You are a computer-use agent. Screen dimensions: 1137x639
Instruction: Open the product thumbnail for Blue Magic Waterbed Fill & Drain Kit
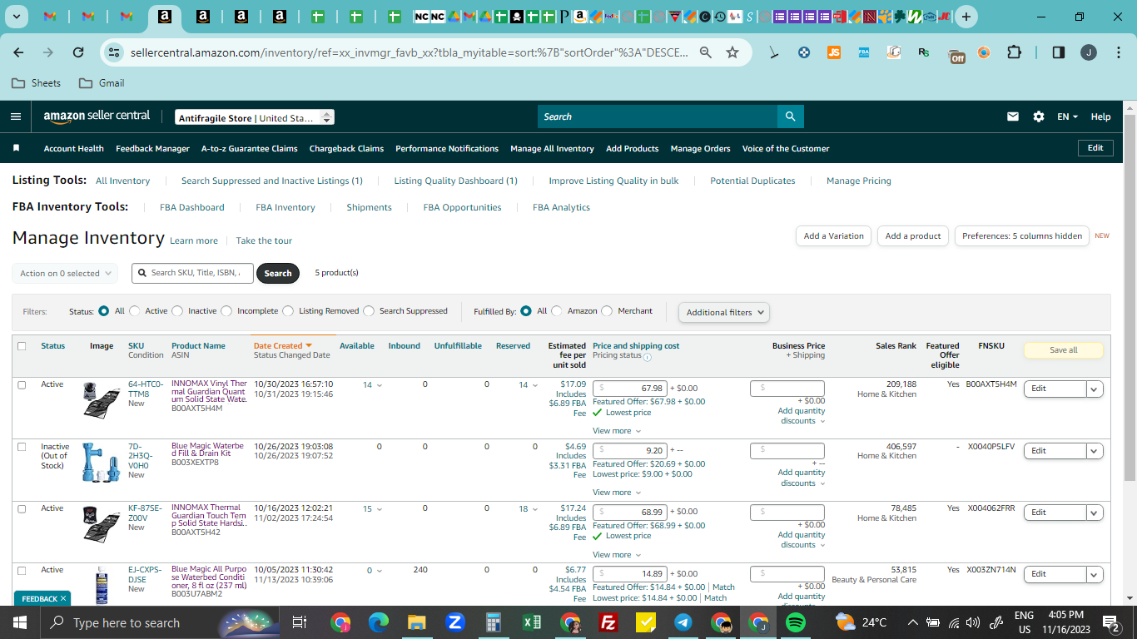coord(101,463)
